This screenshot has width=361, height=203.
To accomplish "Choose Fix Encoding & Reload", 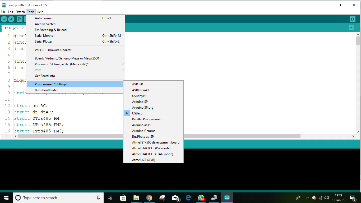I will tap(75, 30).
